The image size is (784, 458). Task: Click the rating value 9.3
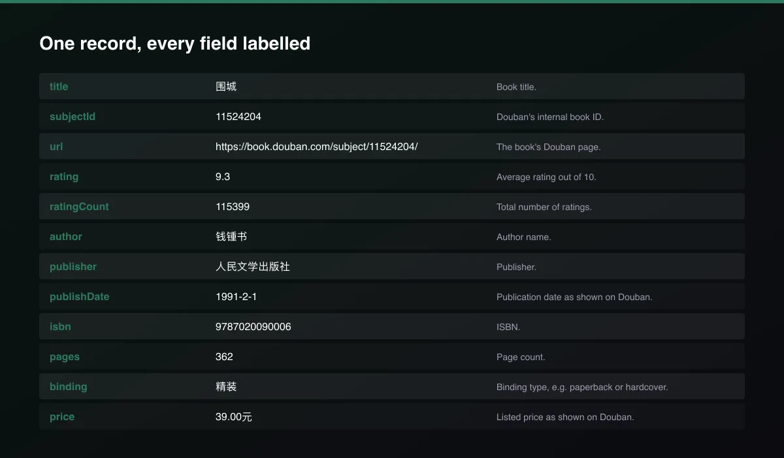tap(223, 176)
